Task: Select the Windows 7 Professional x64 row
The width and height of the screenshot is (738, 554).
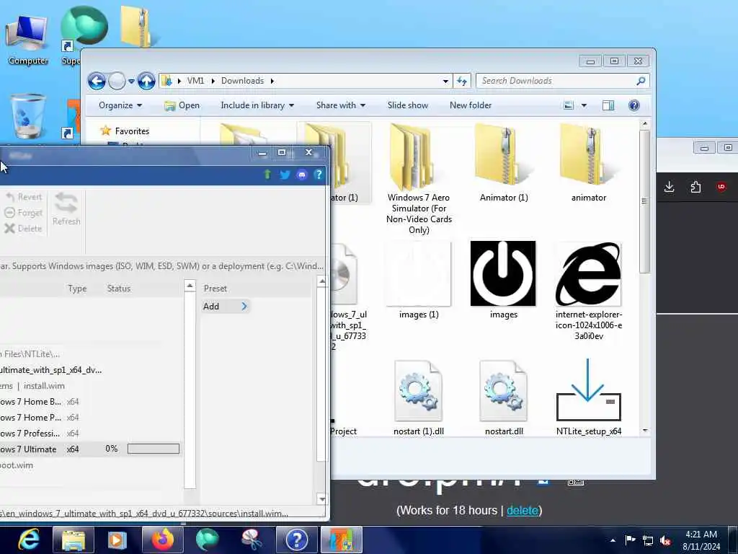Action: point(90,434)
